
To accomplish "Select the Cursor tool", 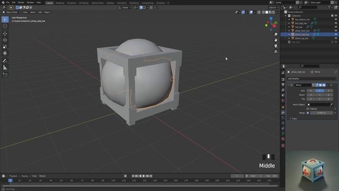I will tap(5, 26).
